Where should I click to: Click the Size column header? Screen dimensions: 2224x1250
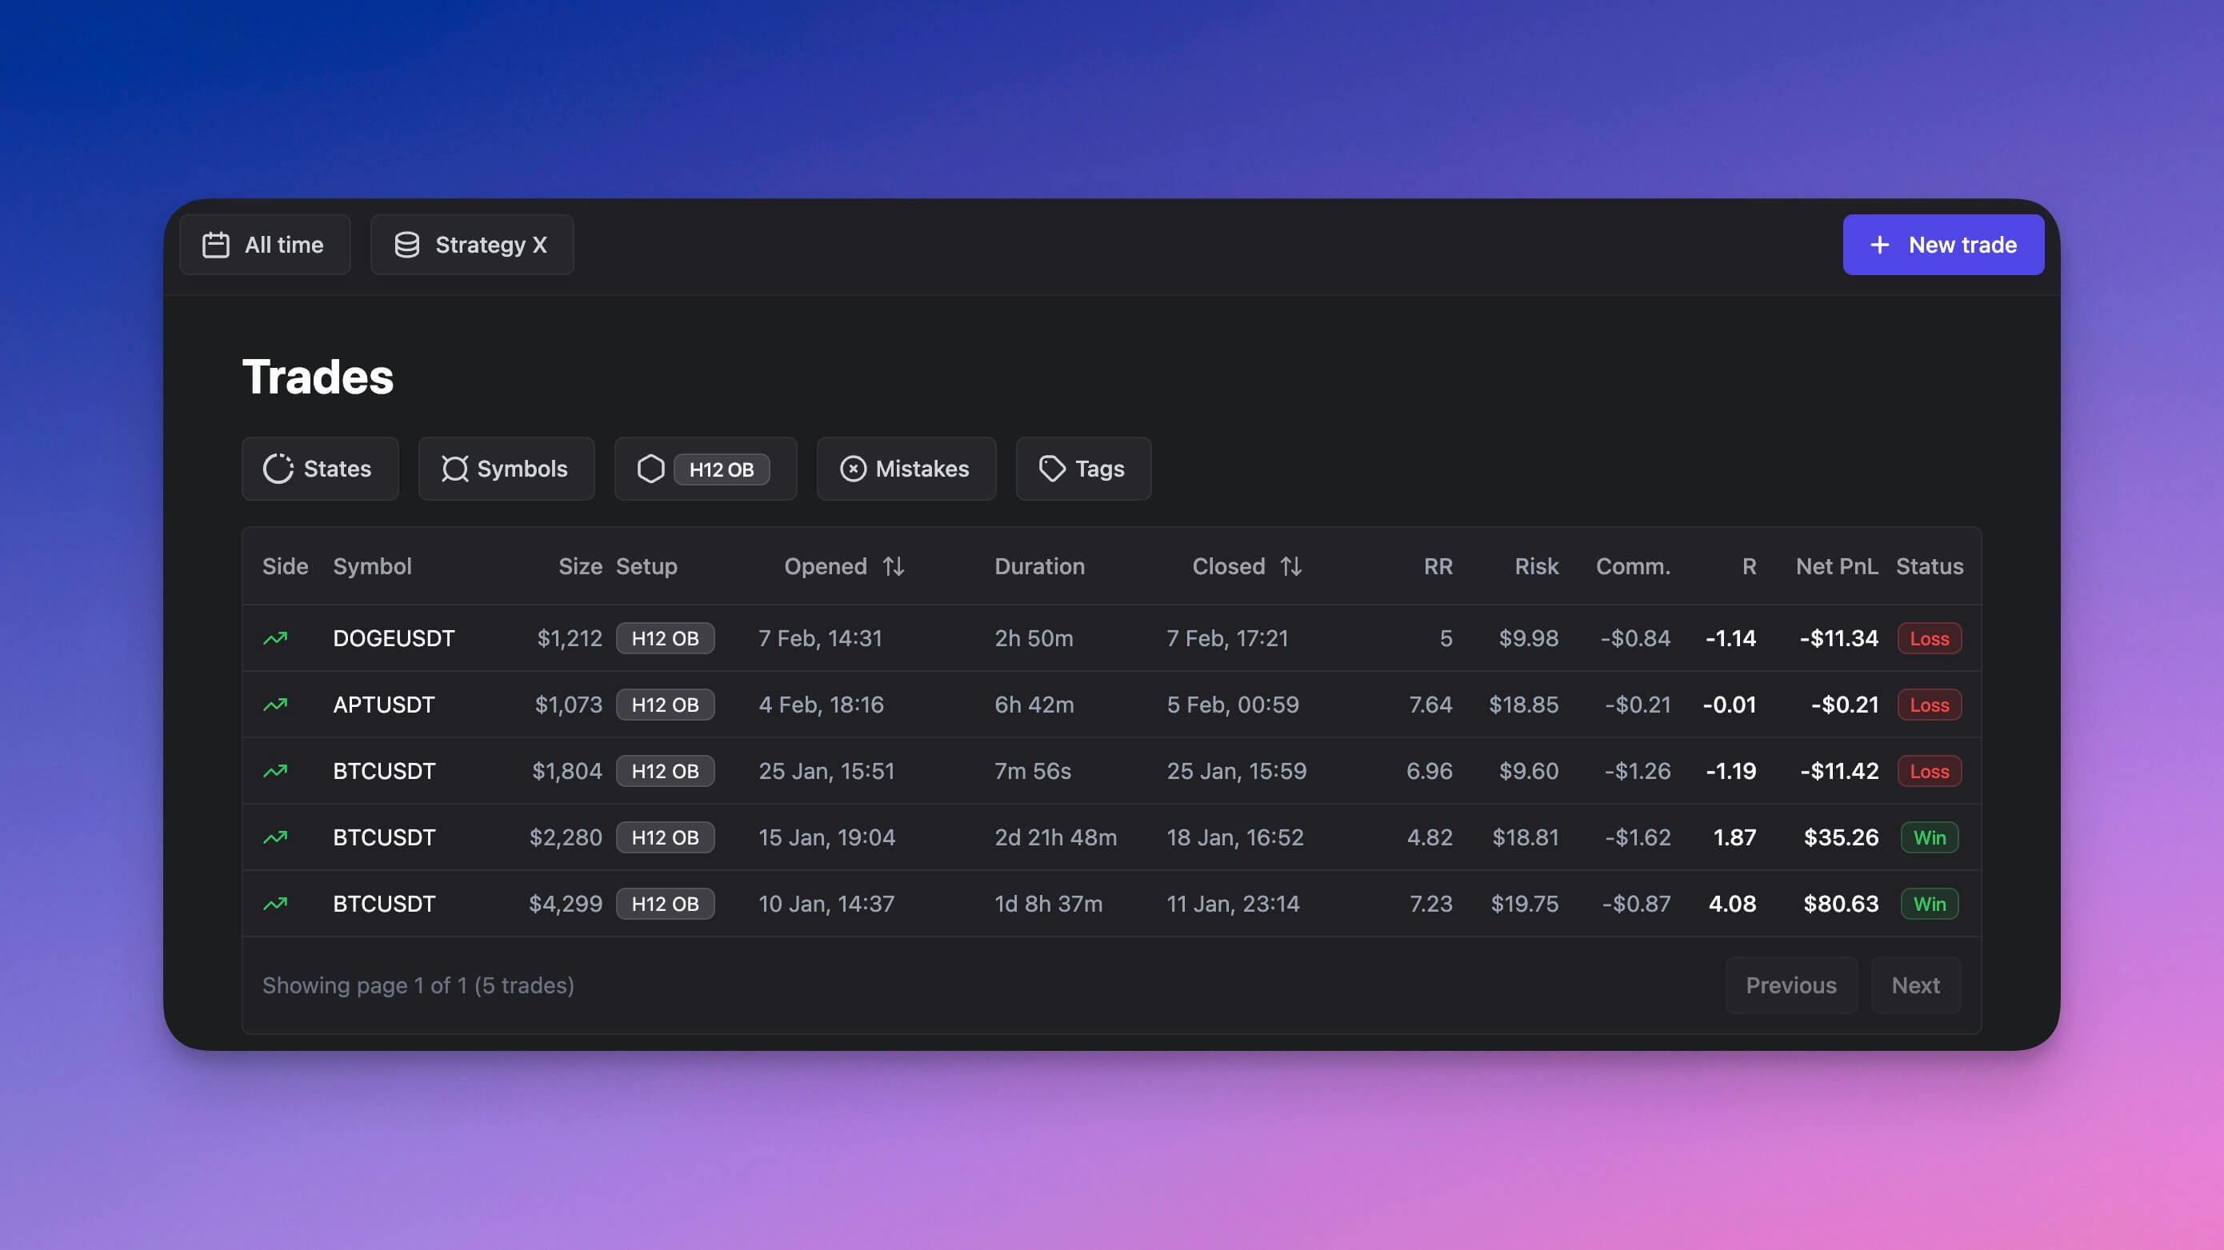click(580, 566)
